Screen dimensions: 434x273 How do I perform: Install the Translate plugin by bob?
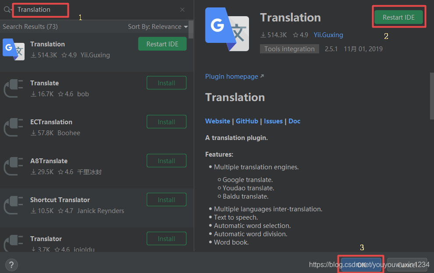tap(166, 83)
